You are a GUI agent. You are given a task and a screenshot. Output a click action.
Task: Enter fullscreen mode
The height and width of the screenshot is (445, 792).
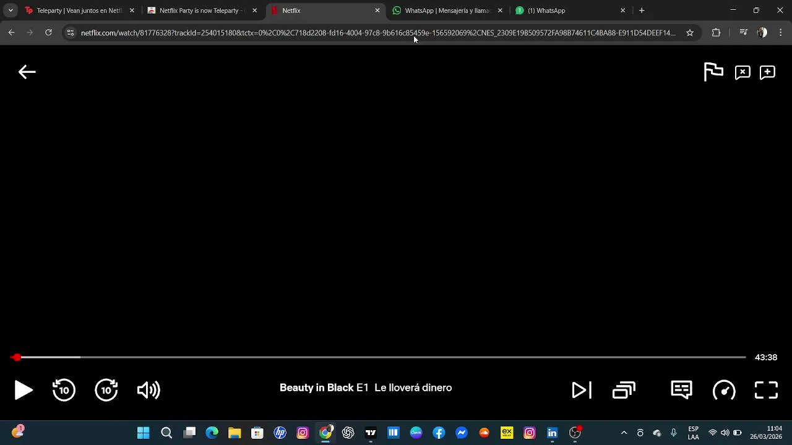coord(766,390)
